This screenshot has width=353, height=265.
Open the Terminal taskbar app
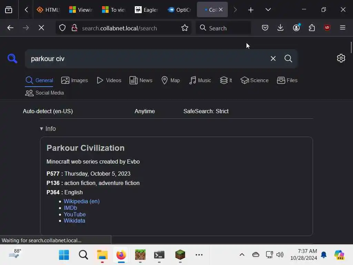point(159,255)
